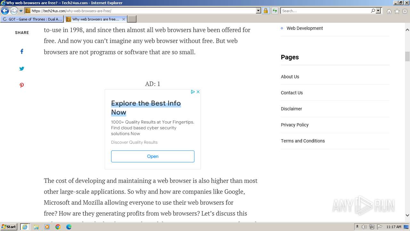The image size is (410, 231).
Task: Click the Open button in the ad
Action: [153, 156]
